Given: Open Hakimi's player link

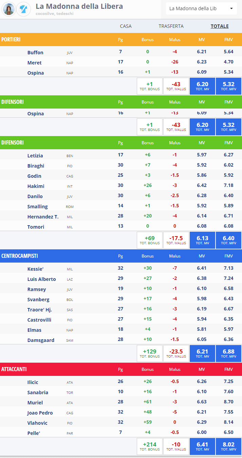Looking at the screenshot, I should coord(36,186).
